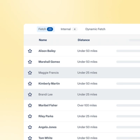Viewport: 140px width, 140px height.
Task: Click the name Tom White
Action: click(x=45, y=138)
